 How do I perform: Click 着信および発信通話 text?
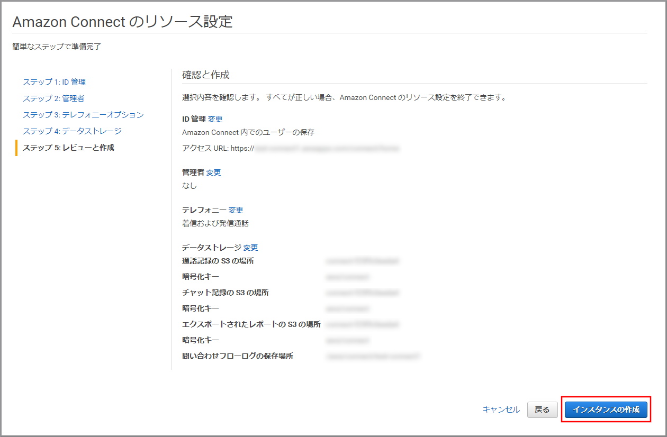coord(215,223)
